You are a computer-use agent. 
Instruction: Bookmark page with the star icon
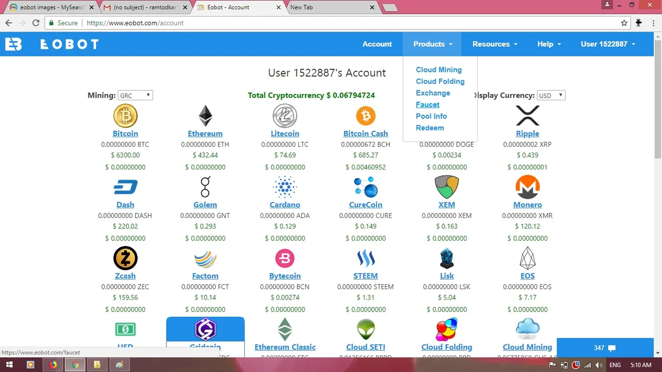[x=624, y=23]
